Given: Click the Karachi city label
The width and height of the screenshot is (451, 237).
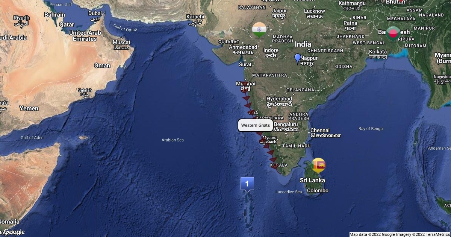Looking at the screenshot, I should [195, 17].
